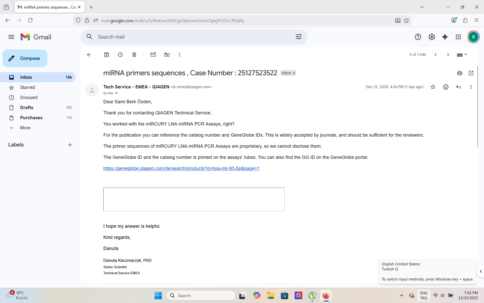The image size is (484, 303).
Task: View site security lock information
Action: click(87, 20)
